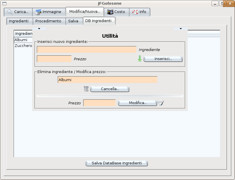Collapse Utilità panel with left arrow

(x=39, y=29)
